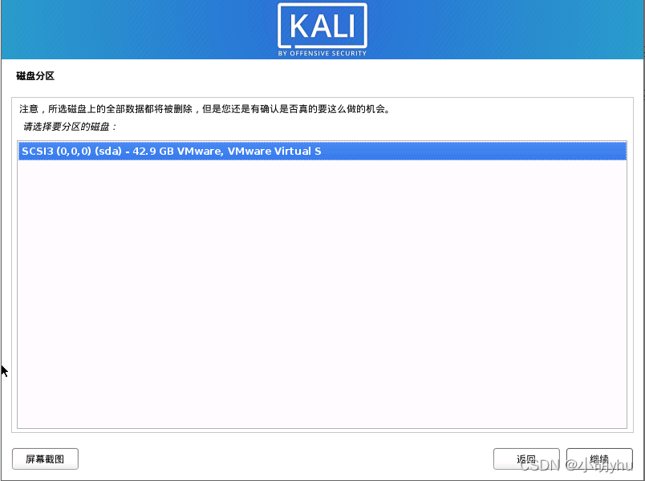Click the KALI logo in the header
This screenshot has width=645, height=481.
coord(322,26)
